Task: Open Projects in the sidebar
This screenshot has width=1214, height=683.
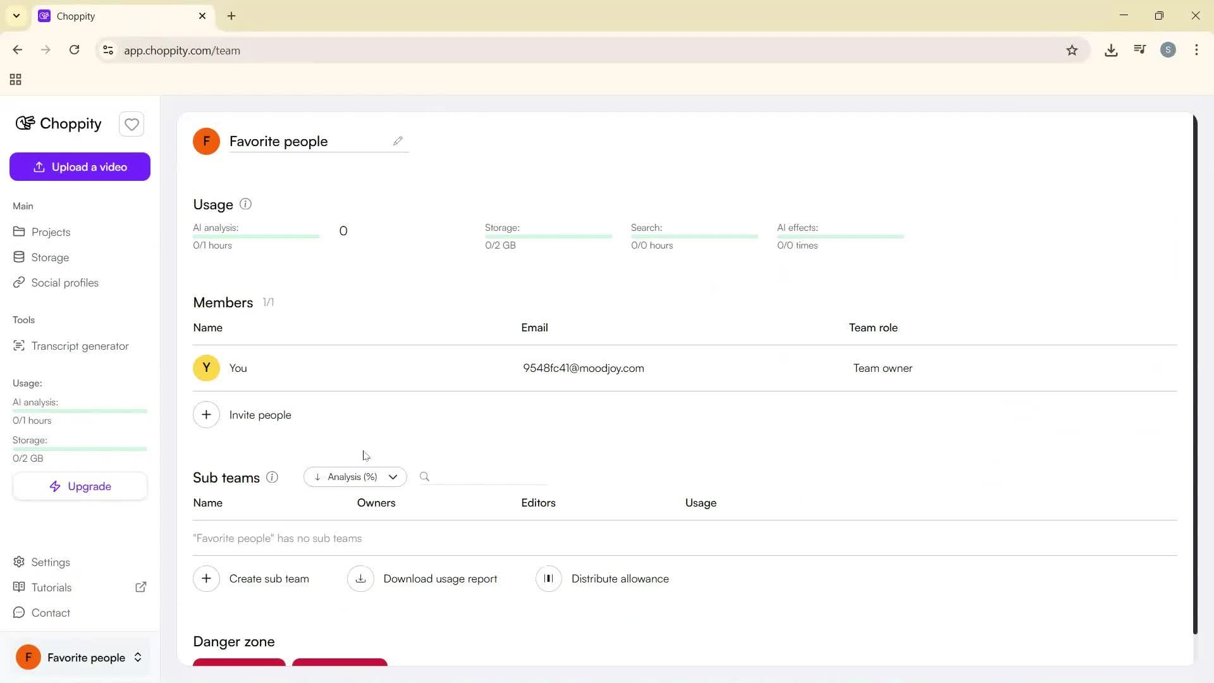Action: pos(51,232)
